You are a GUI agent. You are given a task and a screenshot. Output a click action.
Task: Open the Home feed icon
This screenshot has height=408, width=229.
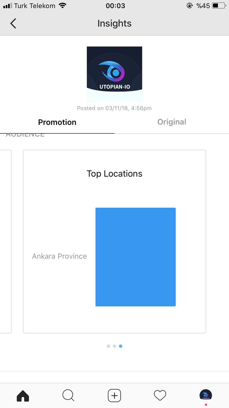pyautogui.click(x=23, y=396)
